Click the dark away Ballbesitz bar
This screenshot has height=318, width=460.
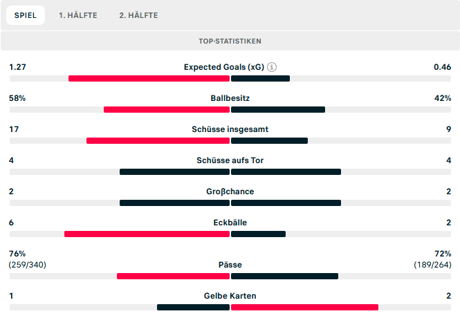point(278,109)
